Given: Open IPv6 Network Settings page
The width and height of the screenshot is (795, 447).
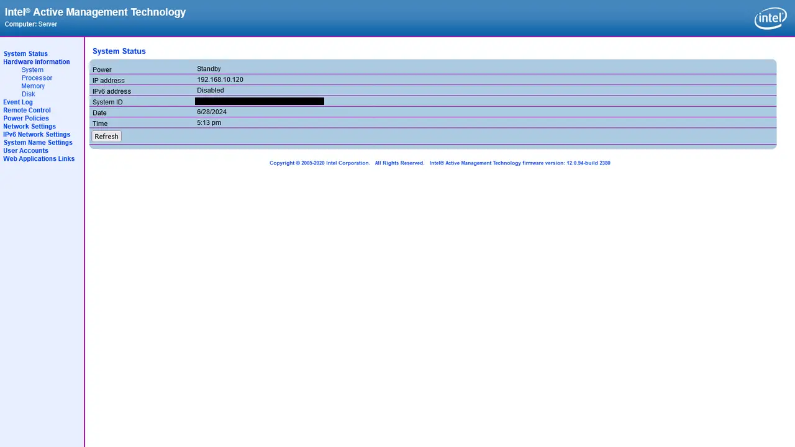Looking at the screenshot, I should (37, 135).
